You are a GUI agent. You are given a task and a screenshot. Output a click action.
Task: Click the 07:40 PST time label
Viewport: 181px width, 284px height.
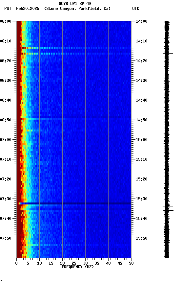[x=6, y=219]
